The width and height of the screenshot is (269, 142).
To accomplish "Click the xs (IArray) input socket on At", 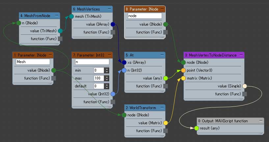I will (x=124, y=62).
